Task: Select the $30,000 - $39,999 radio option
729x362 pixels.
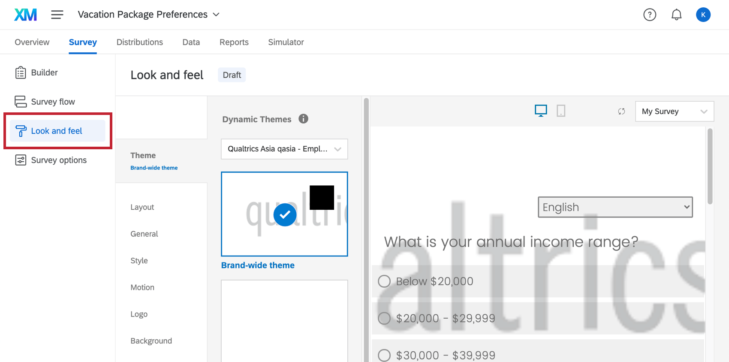Action: (x=384, y=355)
